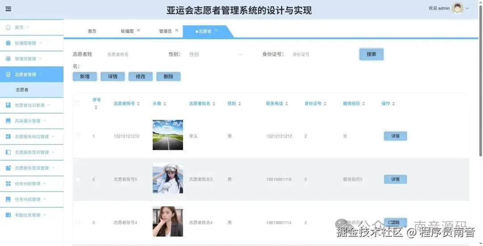483x246 pixels.
Task: Click 详情 button in 志愿者姓名5 row
Action: click(x=395, y=179)
